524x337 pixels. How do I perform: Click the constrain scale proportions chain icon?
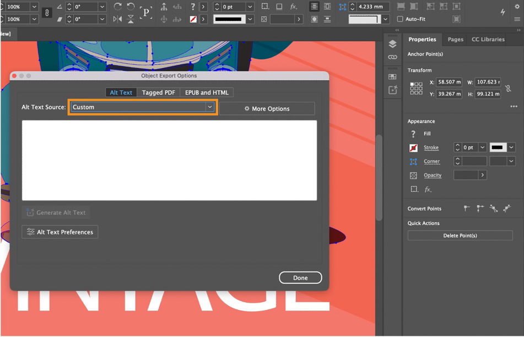47,13
